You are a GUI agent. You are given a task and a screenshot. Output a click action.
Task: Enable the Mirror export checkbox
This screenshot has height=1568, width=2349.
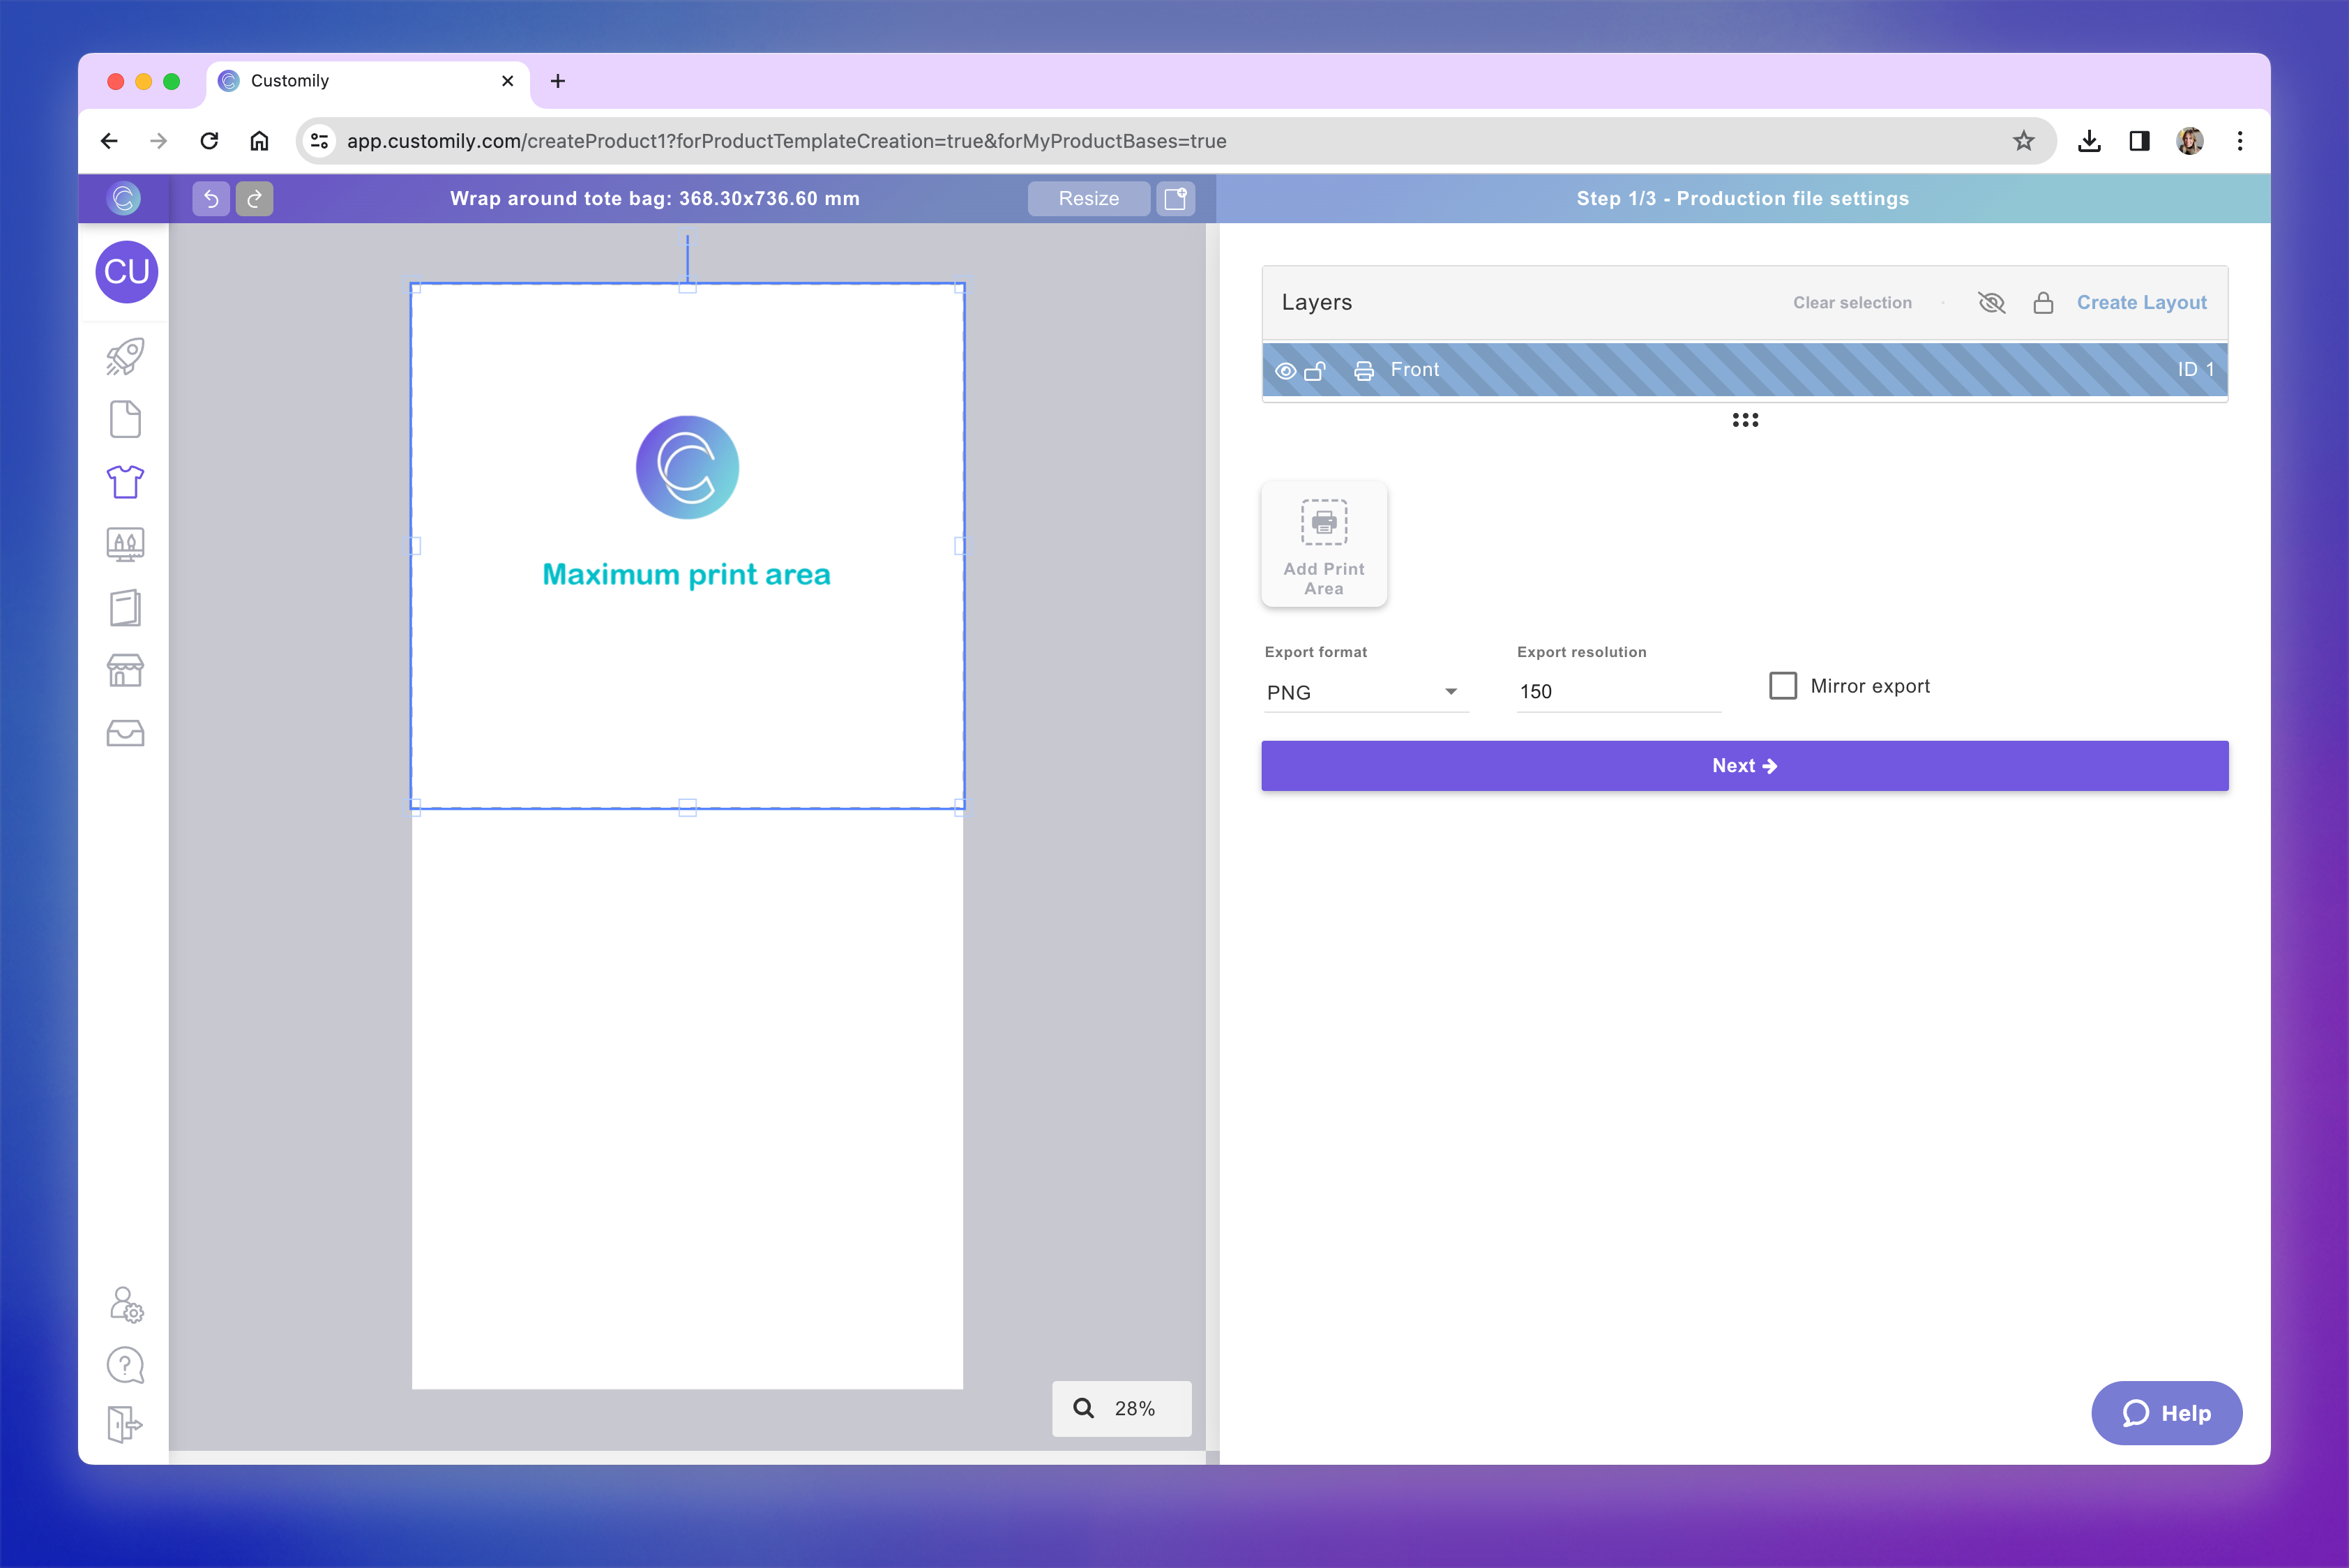[x=1783, y=686]
